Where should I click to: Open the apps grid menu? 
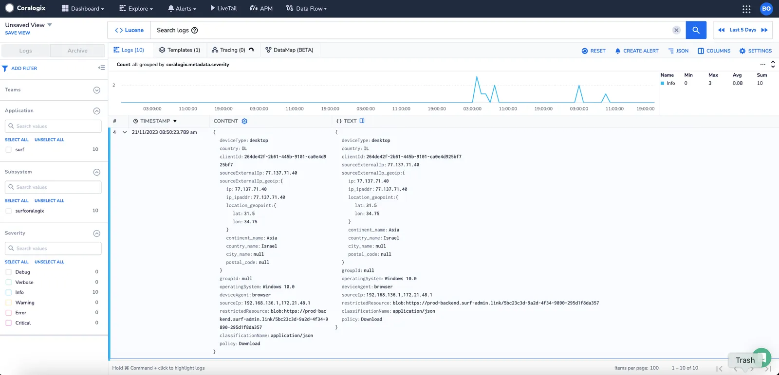(746, 9)
